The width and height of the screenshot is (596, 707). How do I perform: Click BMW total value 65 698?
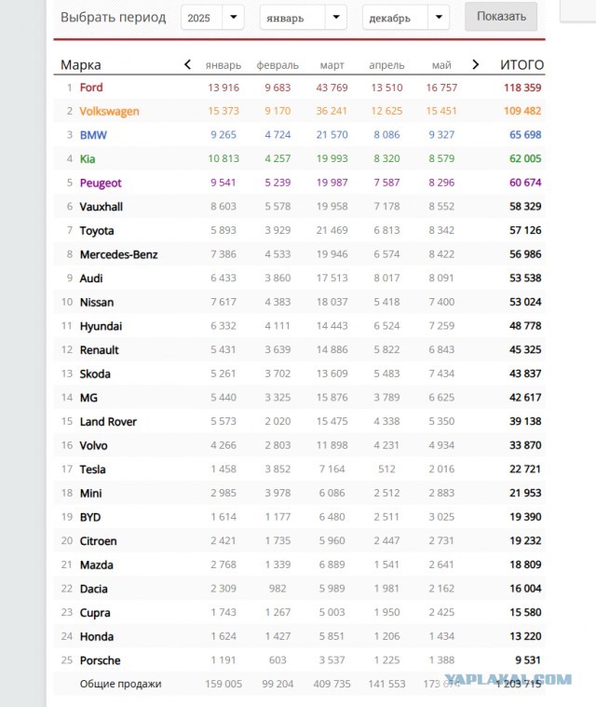coord(525,135)
